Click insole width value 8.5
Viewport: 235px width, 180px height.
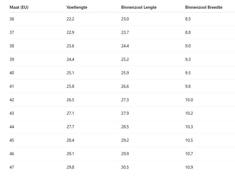188,19
